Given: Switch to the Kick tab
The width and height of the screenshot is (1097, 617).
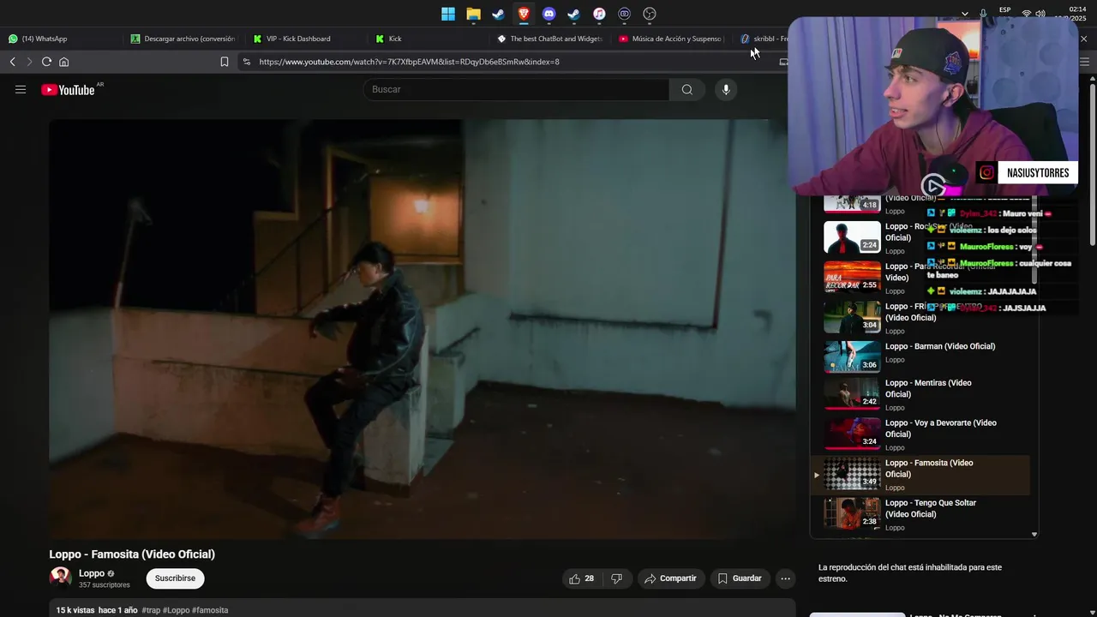Looking at the screenshot, I should pyautogui.click(x=429, y=39).
